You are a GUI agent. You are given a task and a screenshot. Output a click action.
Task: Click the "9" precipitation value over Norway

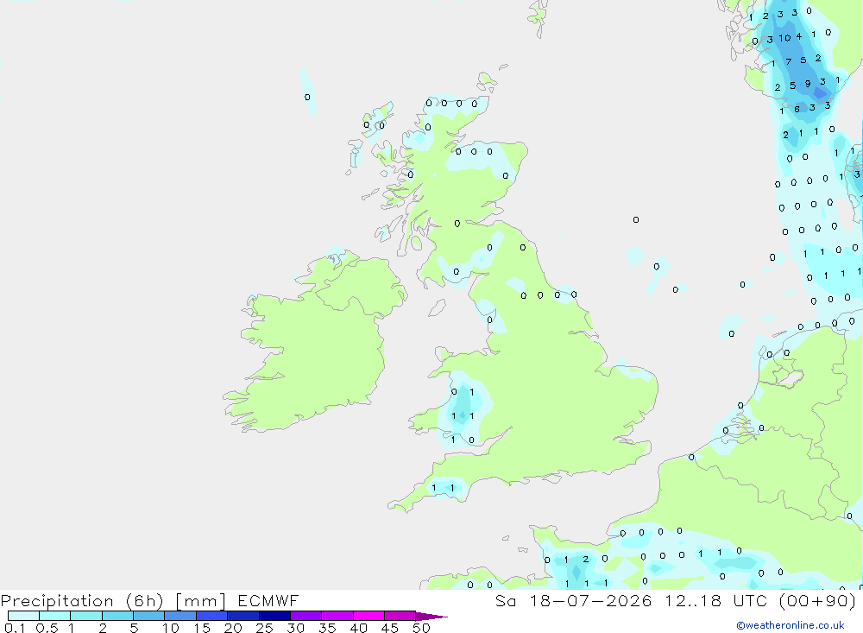808,84
